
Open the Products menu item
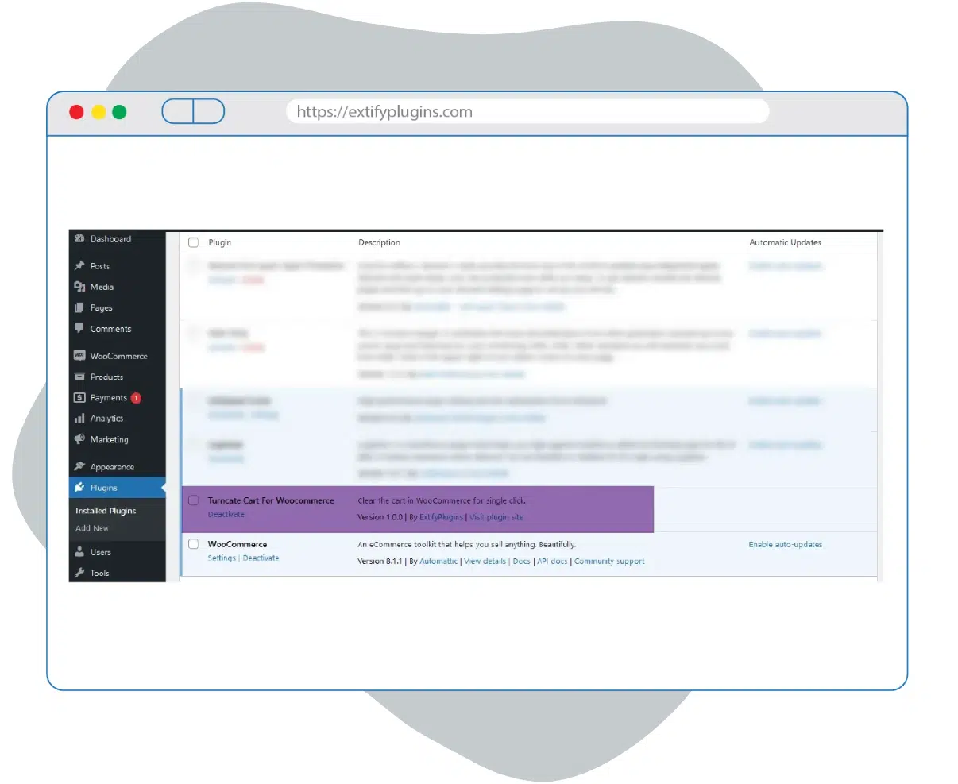click(106, 377)
